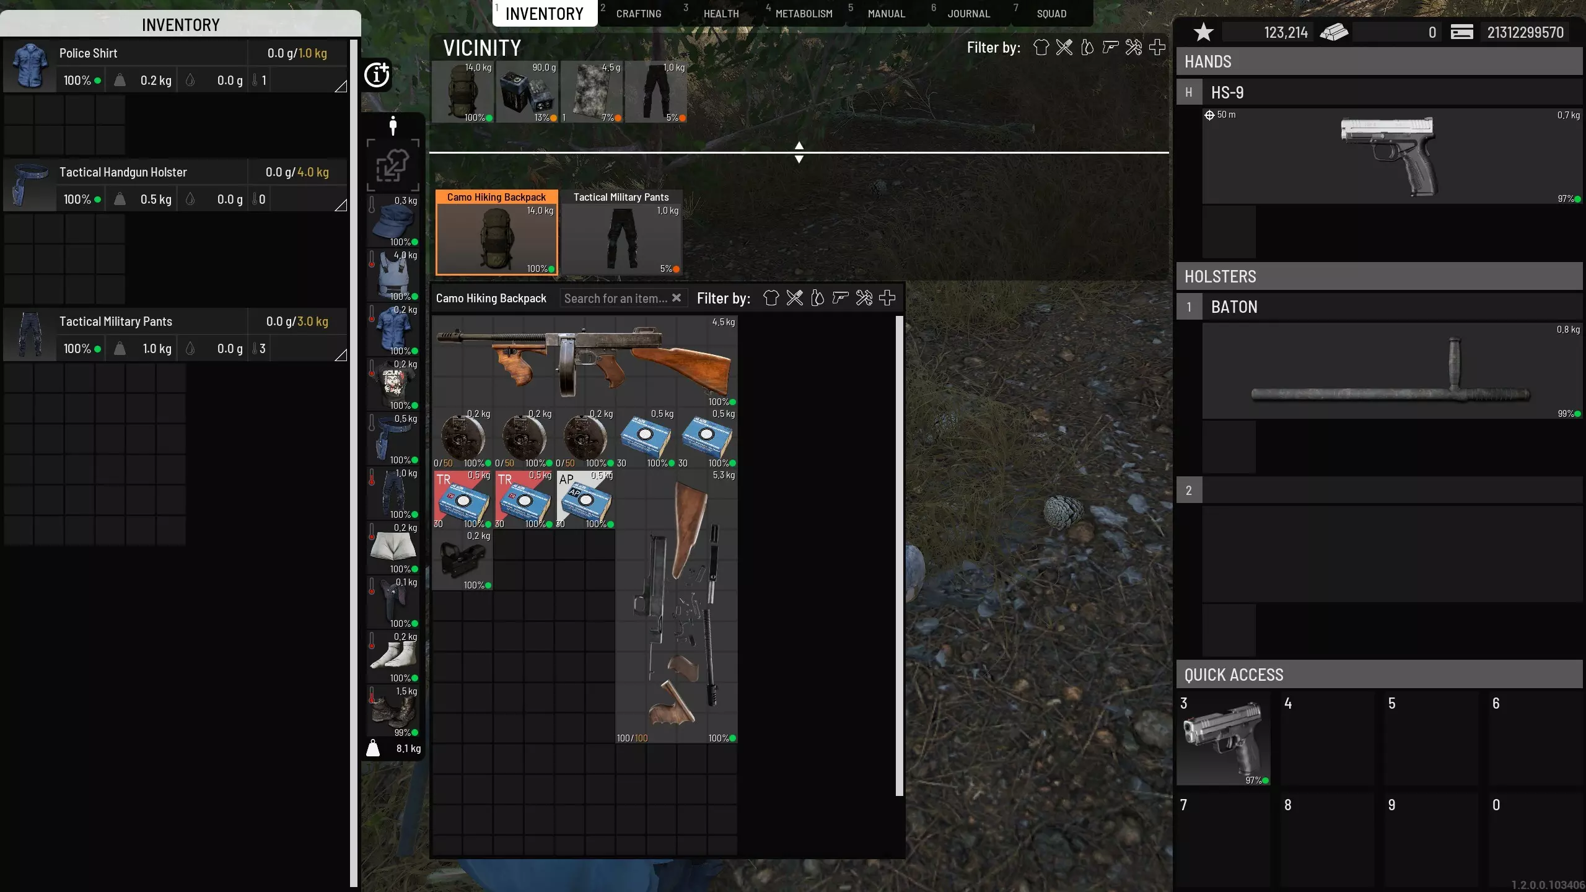The height and width of the screenshot is (892, 1586).
Task: Click the vicinity panel resize divider arrows
Action: coord(799,152)
